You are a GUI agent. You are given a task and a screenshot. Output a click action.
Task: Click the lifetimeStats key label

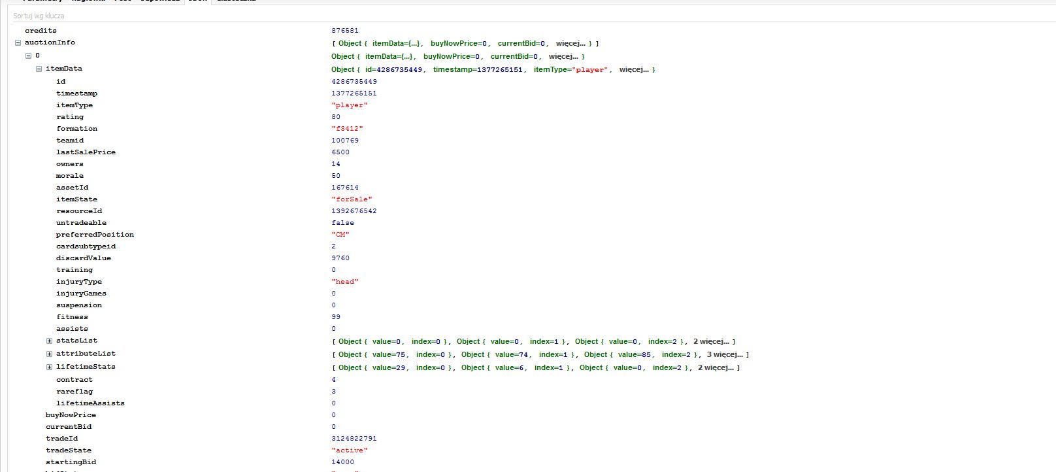tap(86, 367)
